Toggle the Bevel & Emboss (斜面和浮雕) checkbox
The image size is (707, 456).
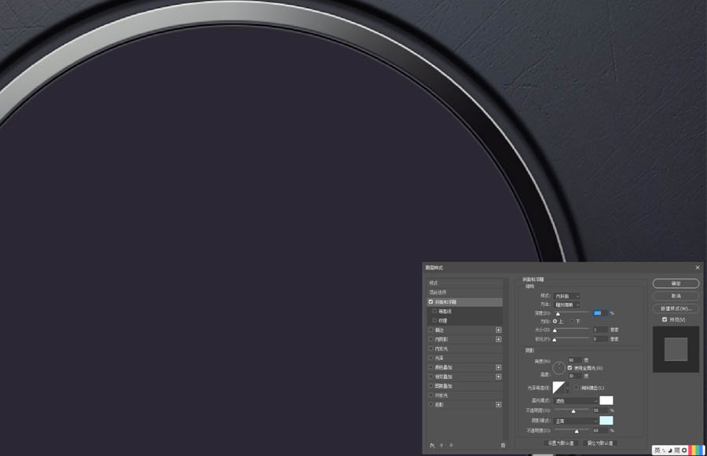click(430, 302)
